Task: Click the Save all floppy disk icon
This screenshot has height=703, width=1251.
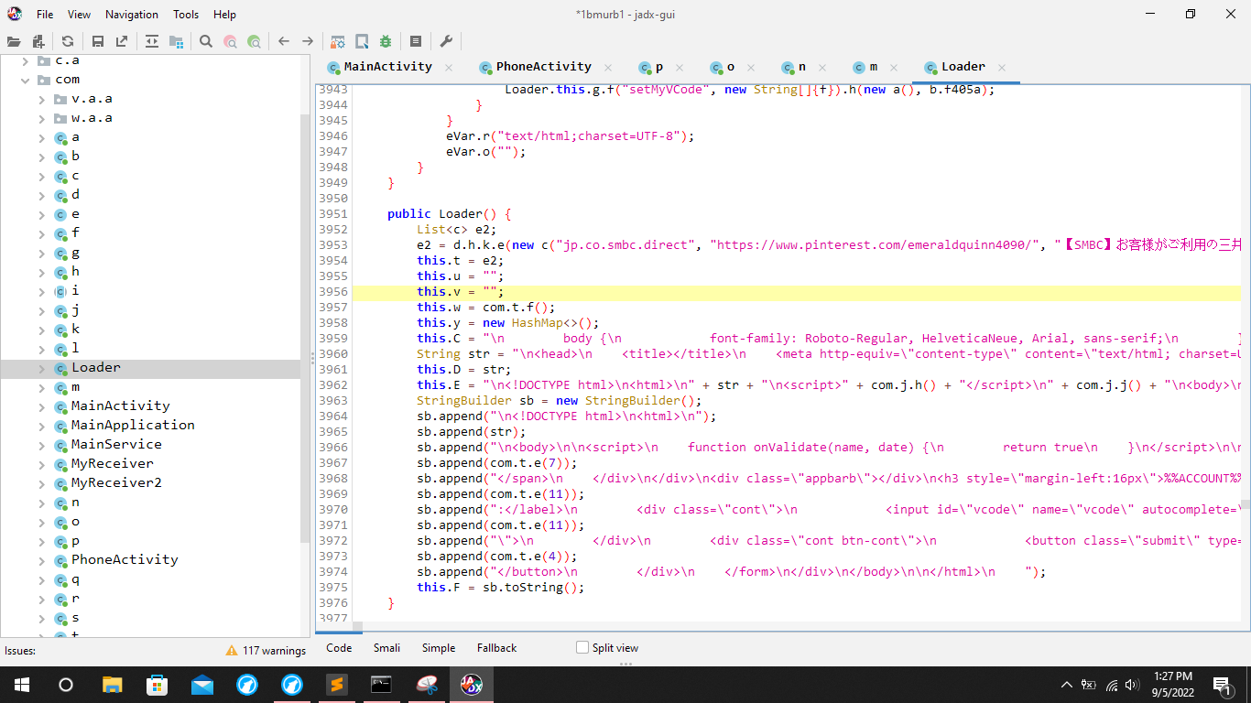Action: tap(98, 41)
